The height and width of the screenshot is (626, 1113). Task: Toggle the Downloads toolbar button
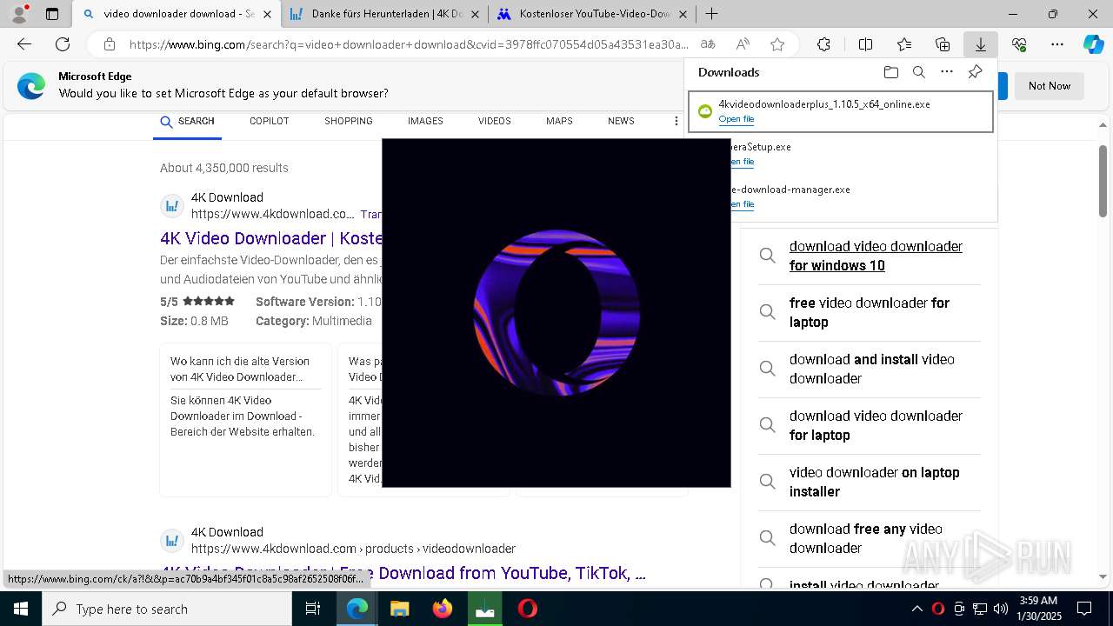981,44
